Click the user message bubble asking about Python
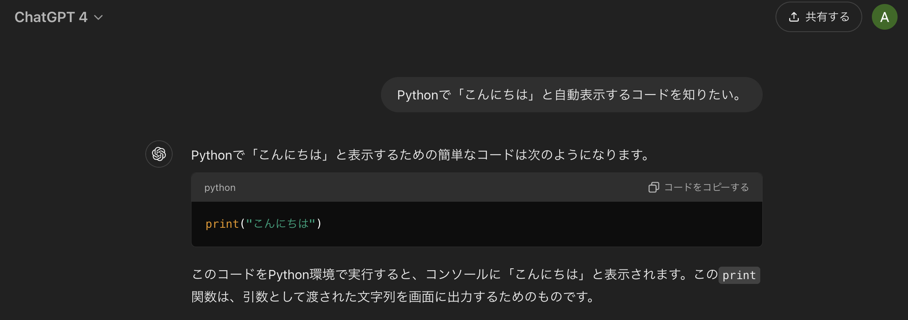Viewport: 908px width, 320px height. tap(571, 95)
